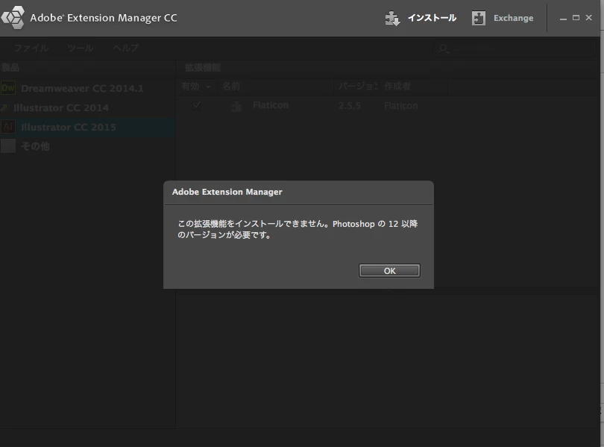Screen dimensions: 604x447
Task: Select Illustrator CC 2015 product
Action: 88,127
